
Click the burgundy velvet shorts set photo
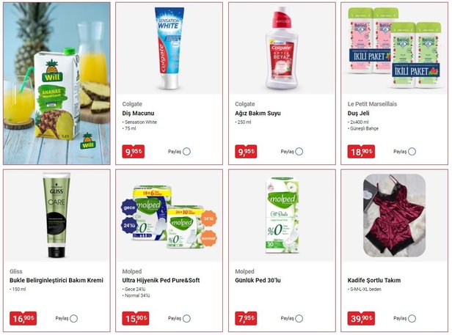[x=394, y=216]
